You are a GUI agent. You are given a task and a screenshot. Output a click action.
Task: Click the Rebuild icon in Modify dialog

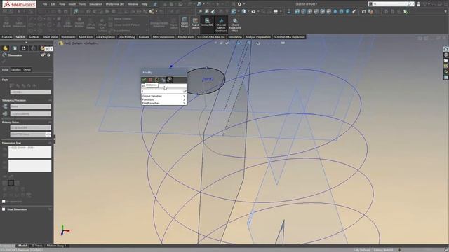click(x=156, y=80)
